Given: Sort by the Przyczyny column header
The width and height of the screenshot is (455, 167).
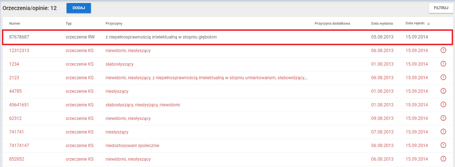Looking at the screenshot, I should (114, 24).
